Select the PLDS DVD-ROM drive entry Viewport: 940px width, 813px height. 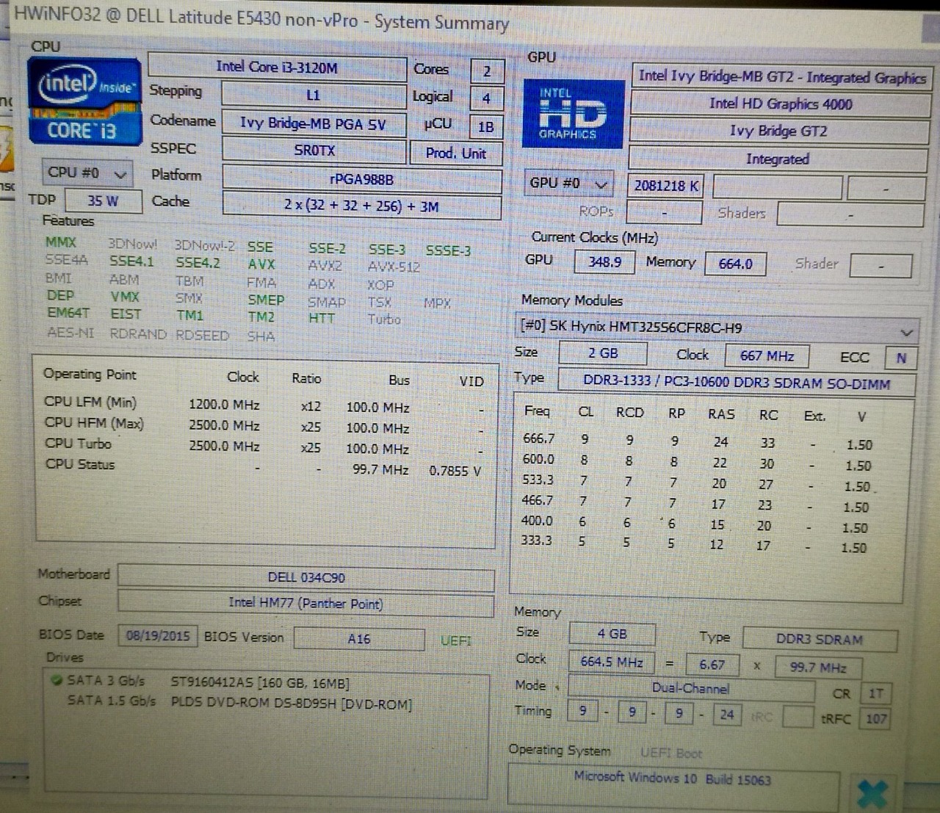click(291, 703)
